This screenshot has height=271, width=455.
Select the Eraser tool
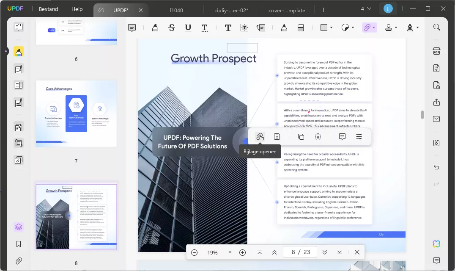click(301, 28)
